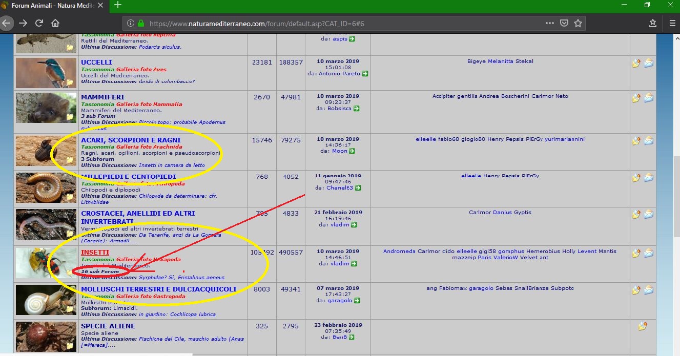Select MAMMIFERI topic count 2670
Viewport: 680px width, 356px height.
pyautogui.click(x=262, y=97)
